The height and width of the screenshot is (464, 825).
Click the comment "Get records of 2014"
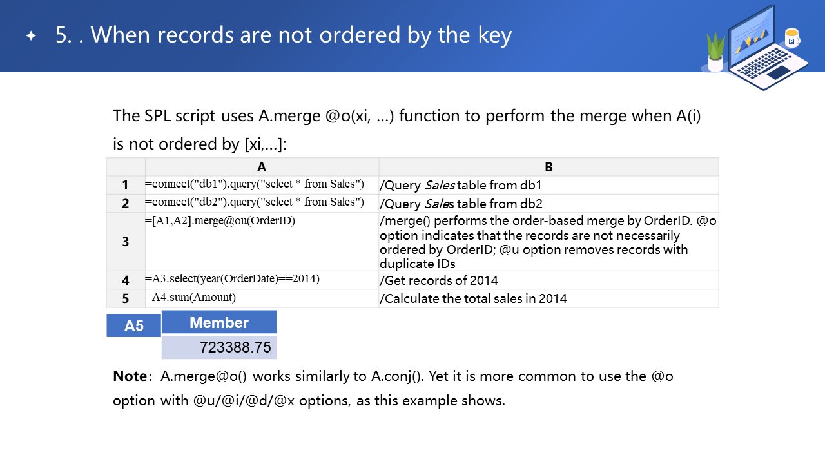[x=439, y=280]
